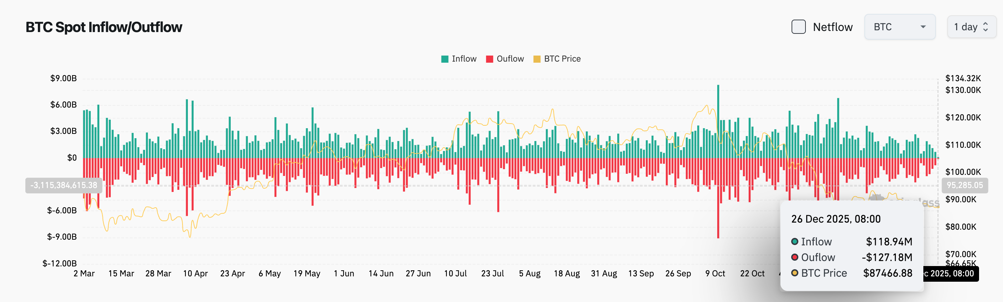Viewport: 1003px width, 302px height.
Task: Click the red Ouflow legend square icon
Action: click(489, 59)
